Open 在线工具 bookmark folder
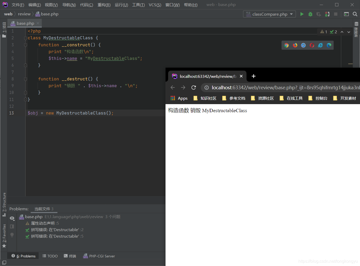360x266 pixels. point(291,98)
